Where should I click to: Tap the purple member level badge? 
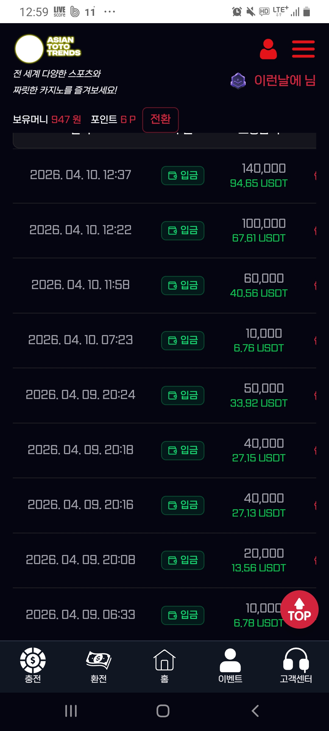[x=238, y=81]
